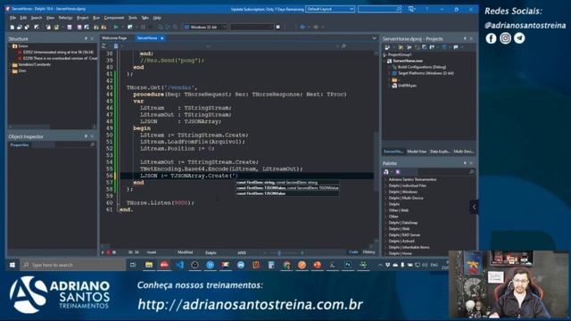Pin the Palette panel
This screenshot has height=321, width=571.
pos(465,163)
